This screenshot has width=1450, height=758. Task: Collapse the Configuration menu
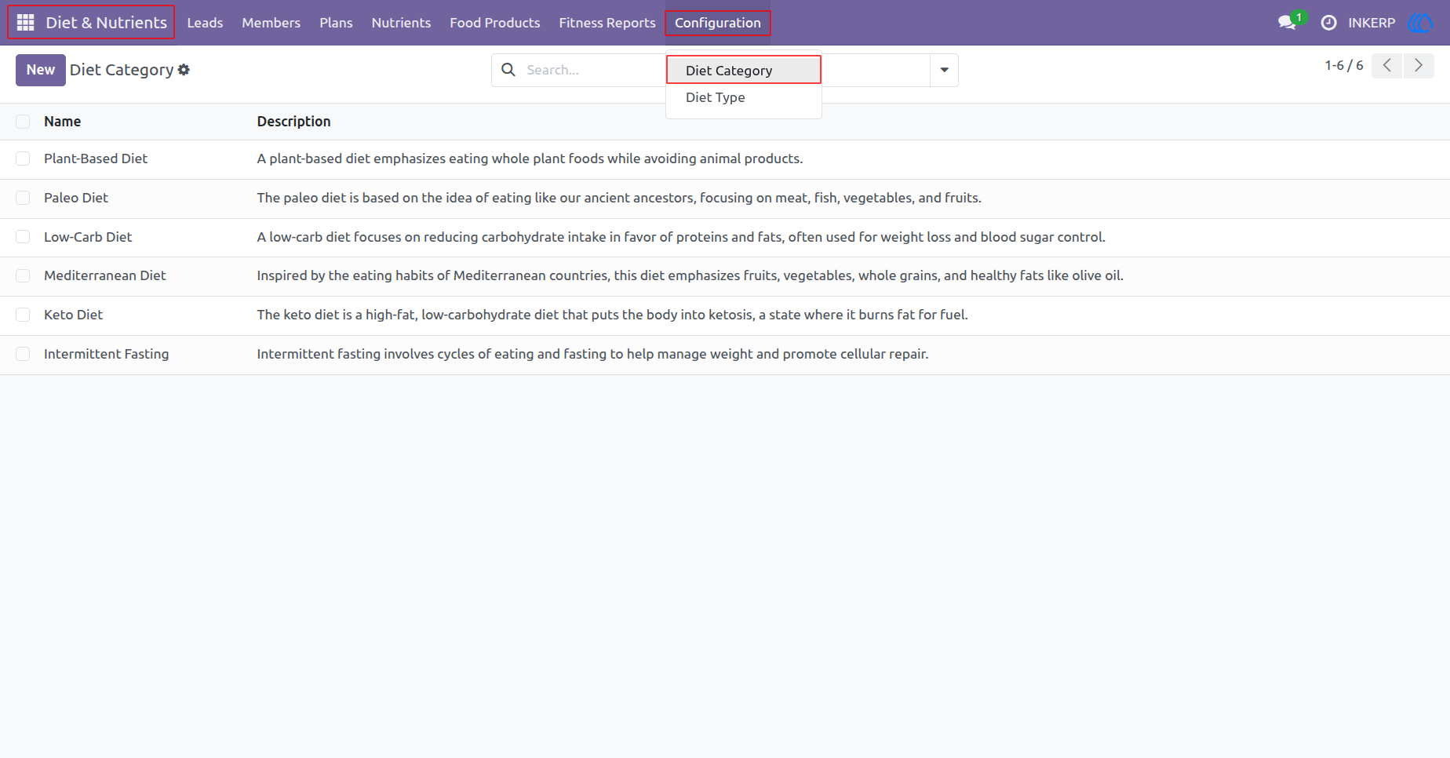pos(718,23)
